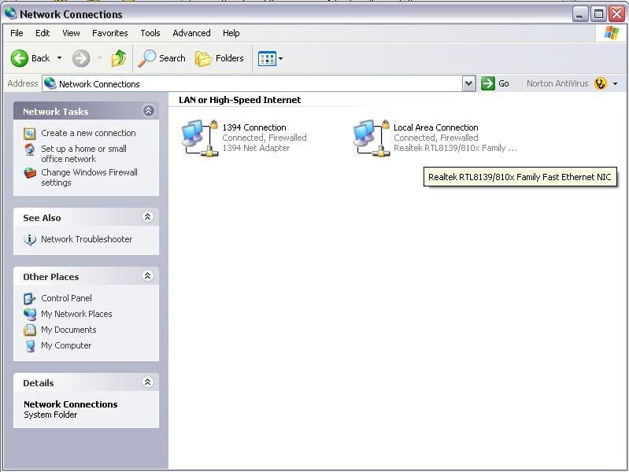The width and height of the screenshot is (629, 472).
Task: Click the home or small office network icon
Action: [30, 149]
